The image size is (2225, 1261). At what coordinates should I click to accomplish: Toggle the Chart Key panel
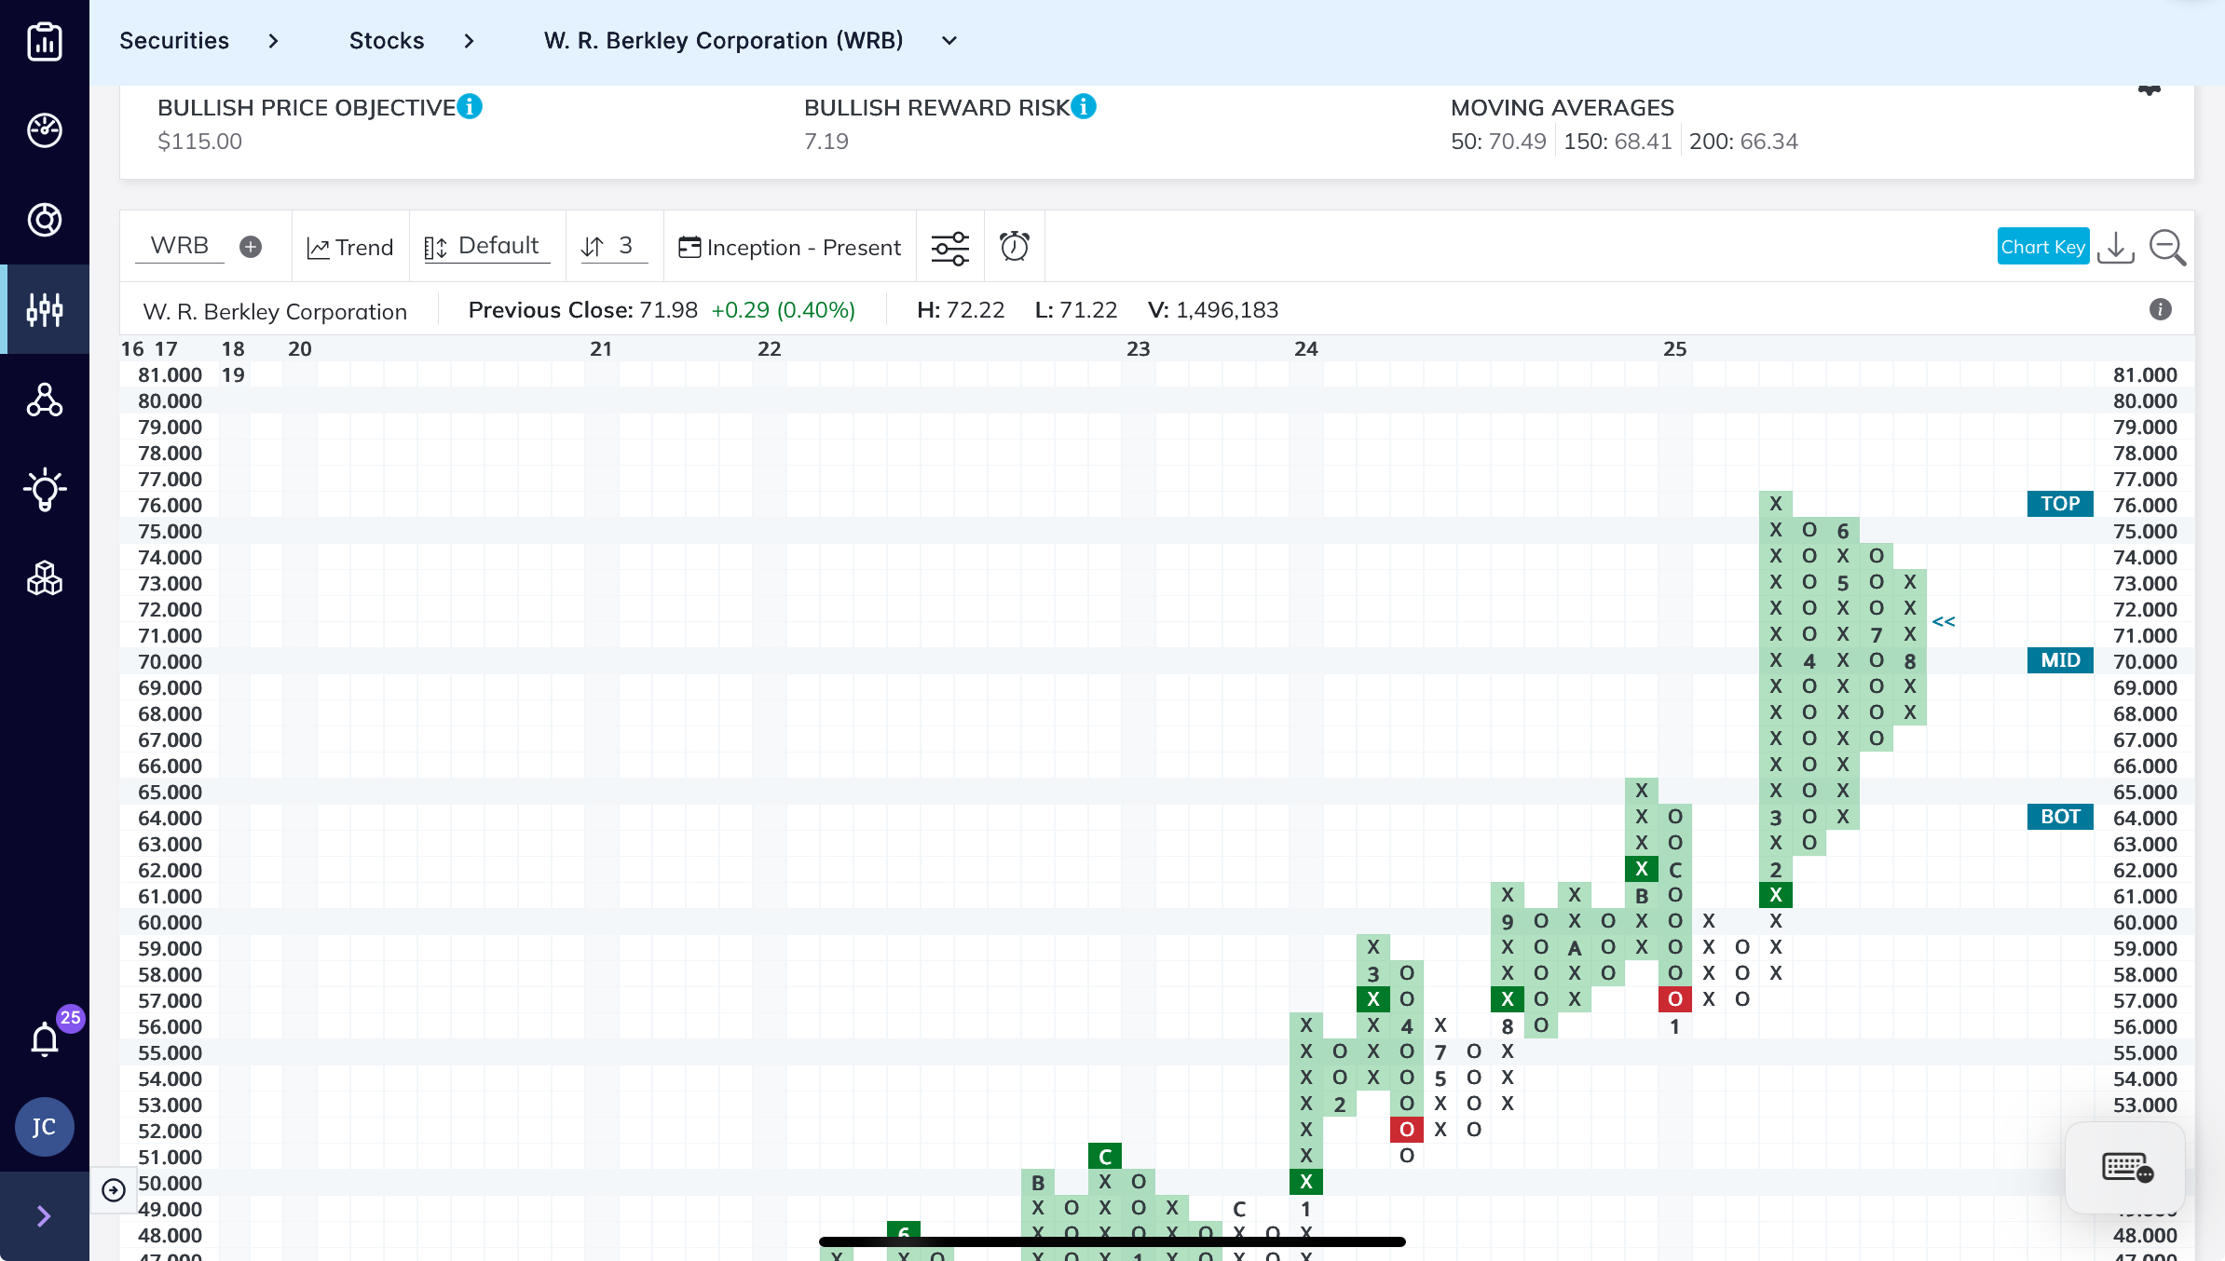coord(2042,247)
